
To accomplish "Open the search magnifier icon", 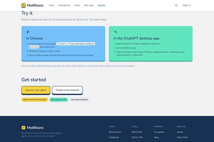I will point(176,5).
